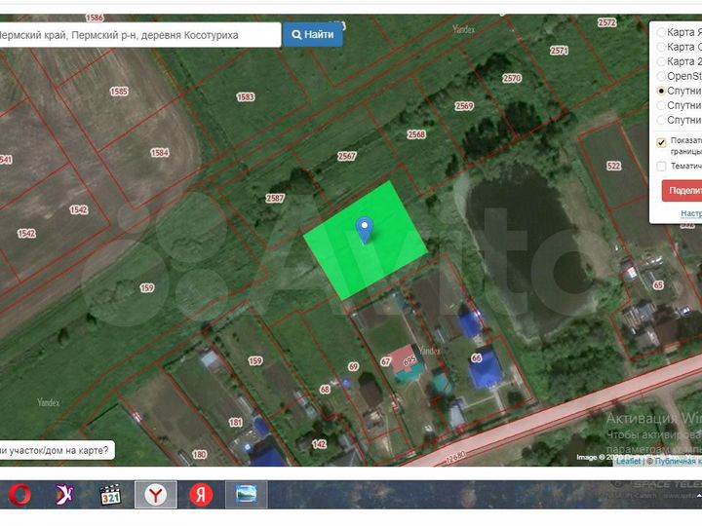Click parcel label 522
Image resolution: width=702 pixels, height=526 pixels.
point(614,166)
